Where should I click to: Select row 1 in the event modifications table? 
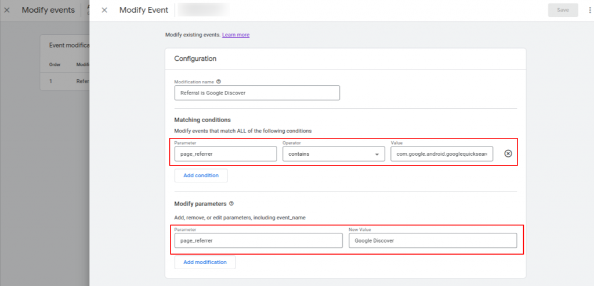tap(64, 81)
